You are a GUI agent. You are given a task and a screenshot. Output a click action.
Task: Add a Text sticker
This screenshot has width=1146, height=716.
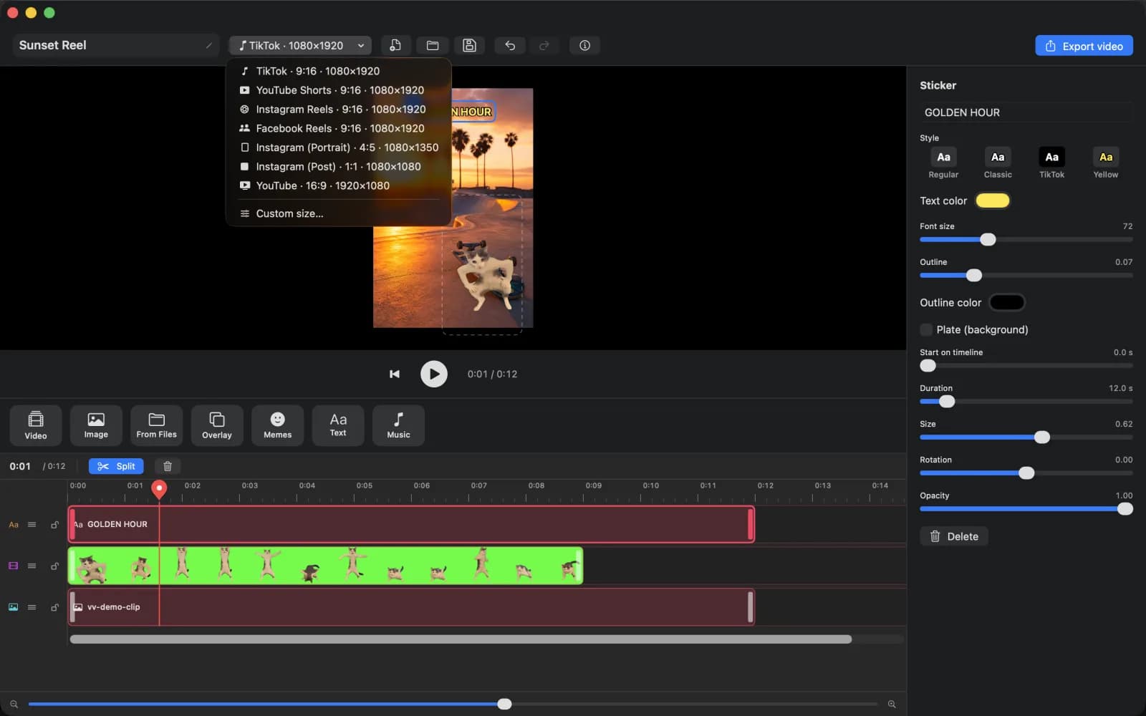[338, 425]
